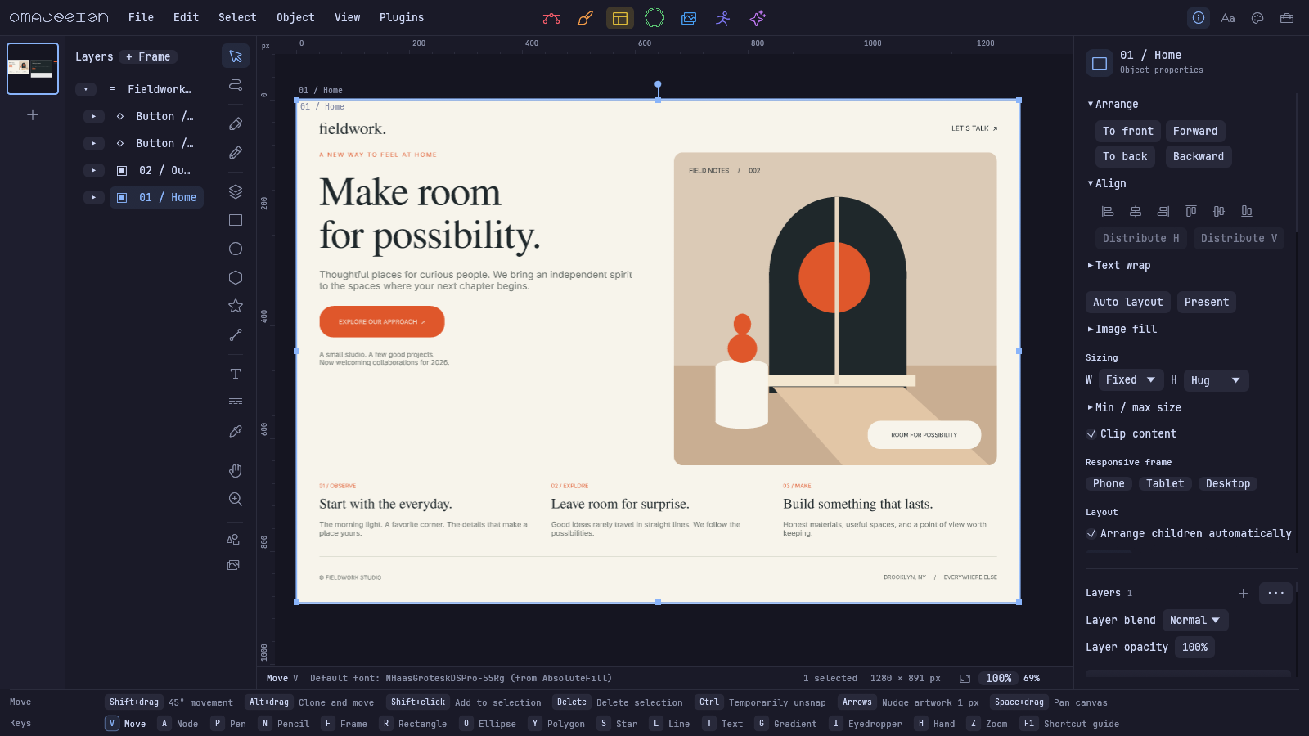Set responsive frame to Phone
Image resolution: width=1309 pixels, height=736 pixels.
tap(1109, 484)
